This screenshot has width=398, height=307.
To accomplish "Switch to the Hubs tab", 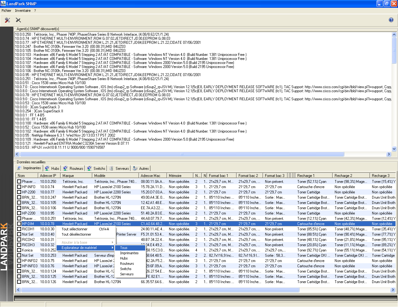I will pos(52,168).
